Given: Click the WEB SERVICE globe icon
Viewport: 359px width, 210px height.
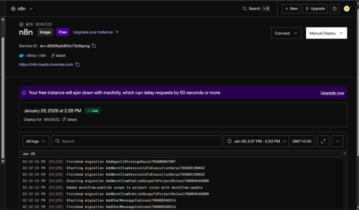Looking at the screenshot, I should (x=21, y=24).
